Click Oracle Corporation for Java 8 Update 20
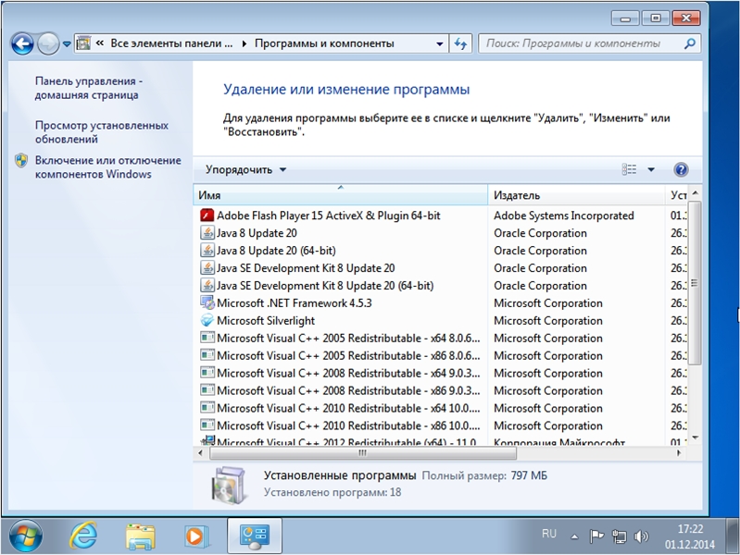 click(540, 233)
